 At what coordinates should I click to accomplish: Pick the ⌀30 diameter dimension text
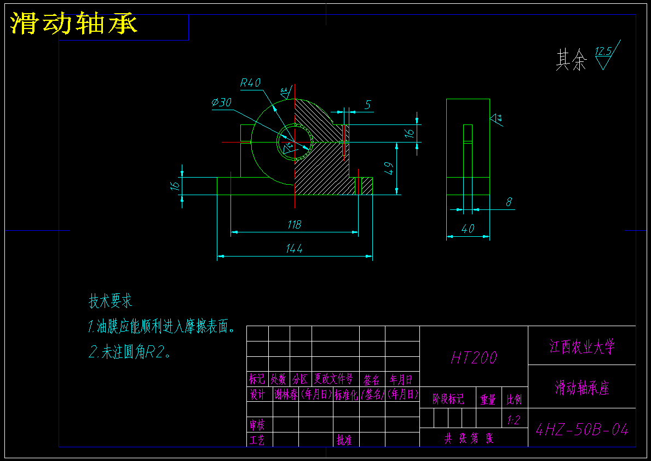coord(221,103)
